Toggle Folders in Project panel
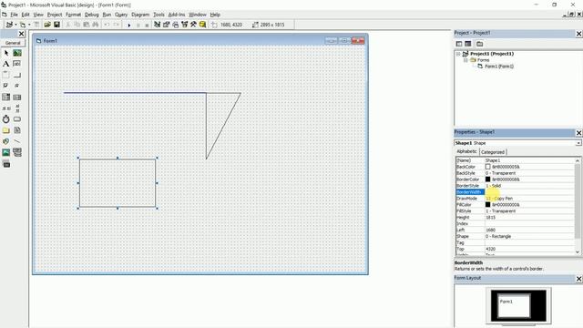 tap(480, 44)
